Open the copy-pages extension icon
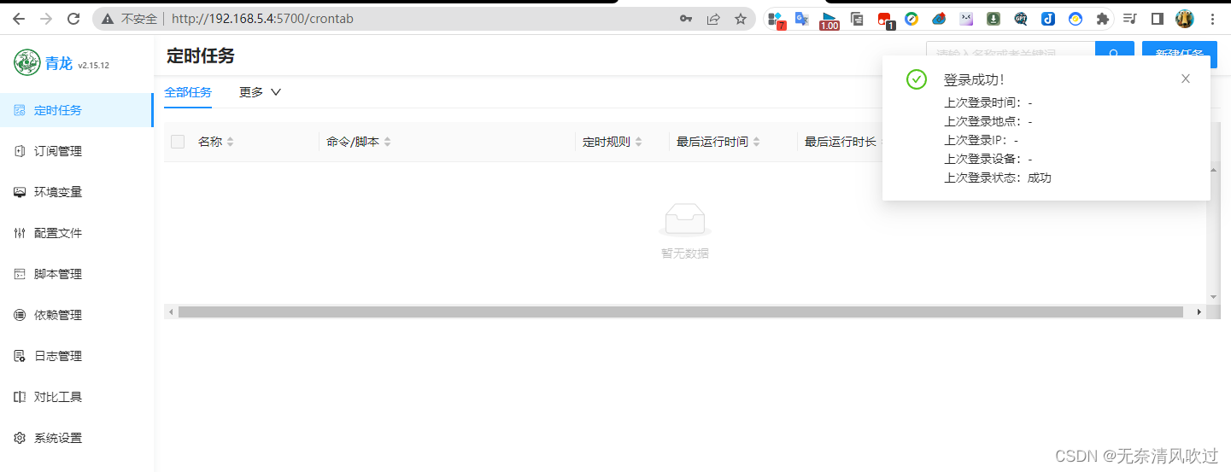 857,19
